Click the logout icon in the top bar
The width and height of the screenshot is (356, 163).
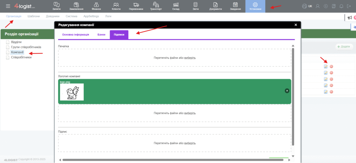point(349,6)
